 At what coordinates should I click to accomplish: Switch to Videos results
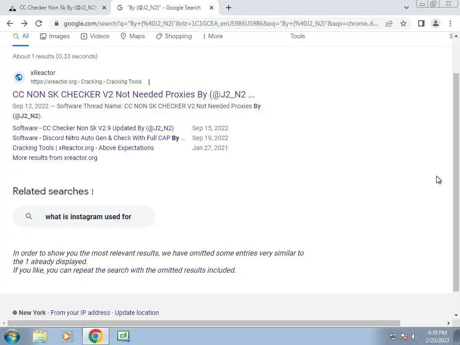[95, 36]
